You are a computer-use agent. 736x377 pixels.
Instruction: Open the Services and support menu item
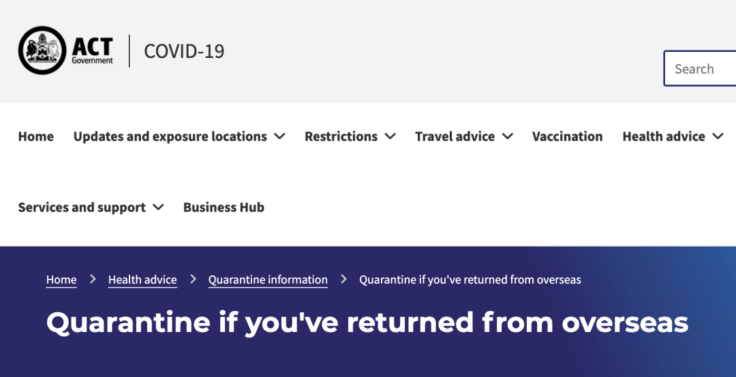tap(82, 207)
